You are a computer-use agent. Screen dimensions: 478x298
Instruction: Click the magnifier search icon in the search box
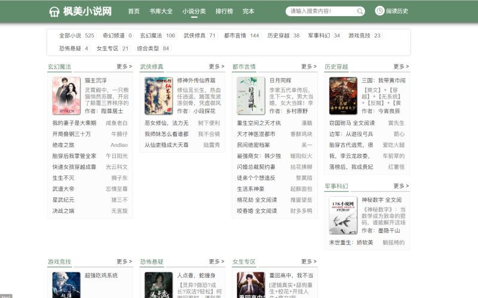[360, 11]
